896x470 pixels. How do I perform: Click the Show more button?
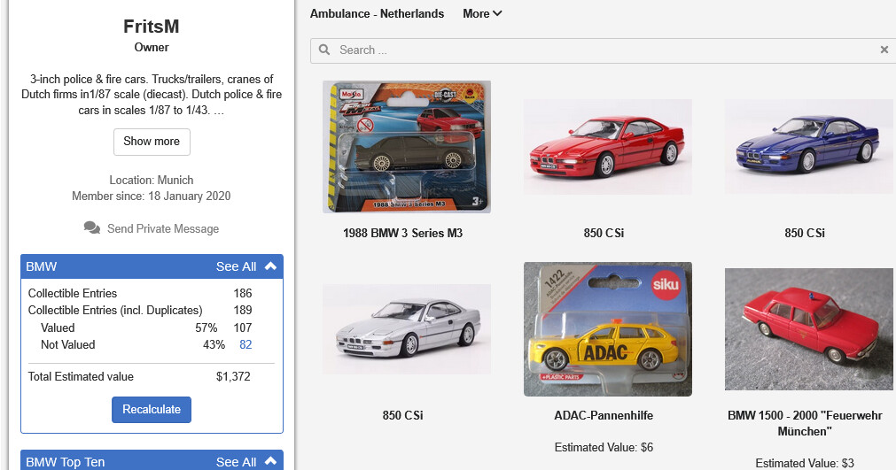(x=152, y=142)
